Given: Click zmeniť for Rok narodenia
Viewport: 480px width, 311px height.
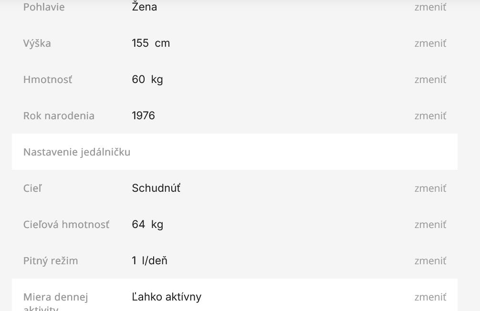Looking at the screenshot, I should [x=430, y=116].
